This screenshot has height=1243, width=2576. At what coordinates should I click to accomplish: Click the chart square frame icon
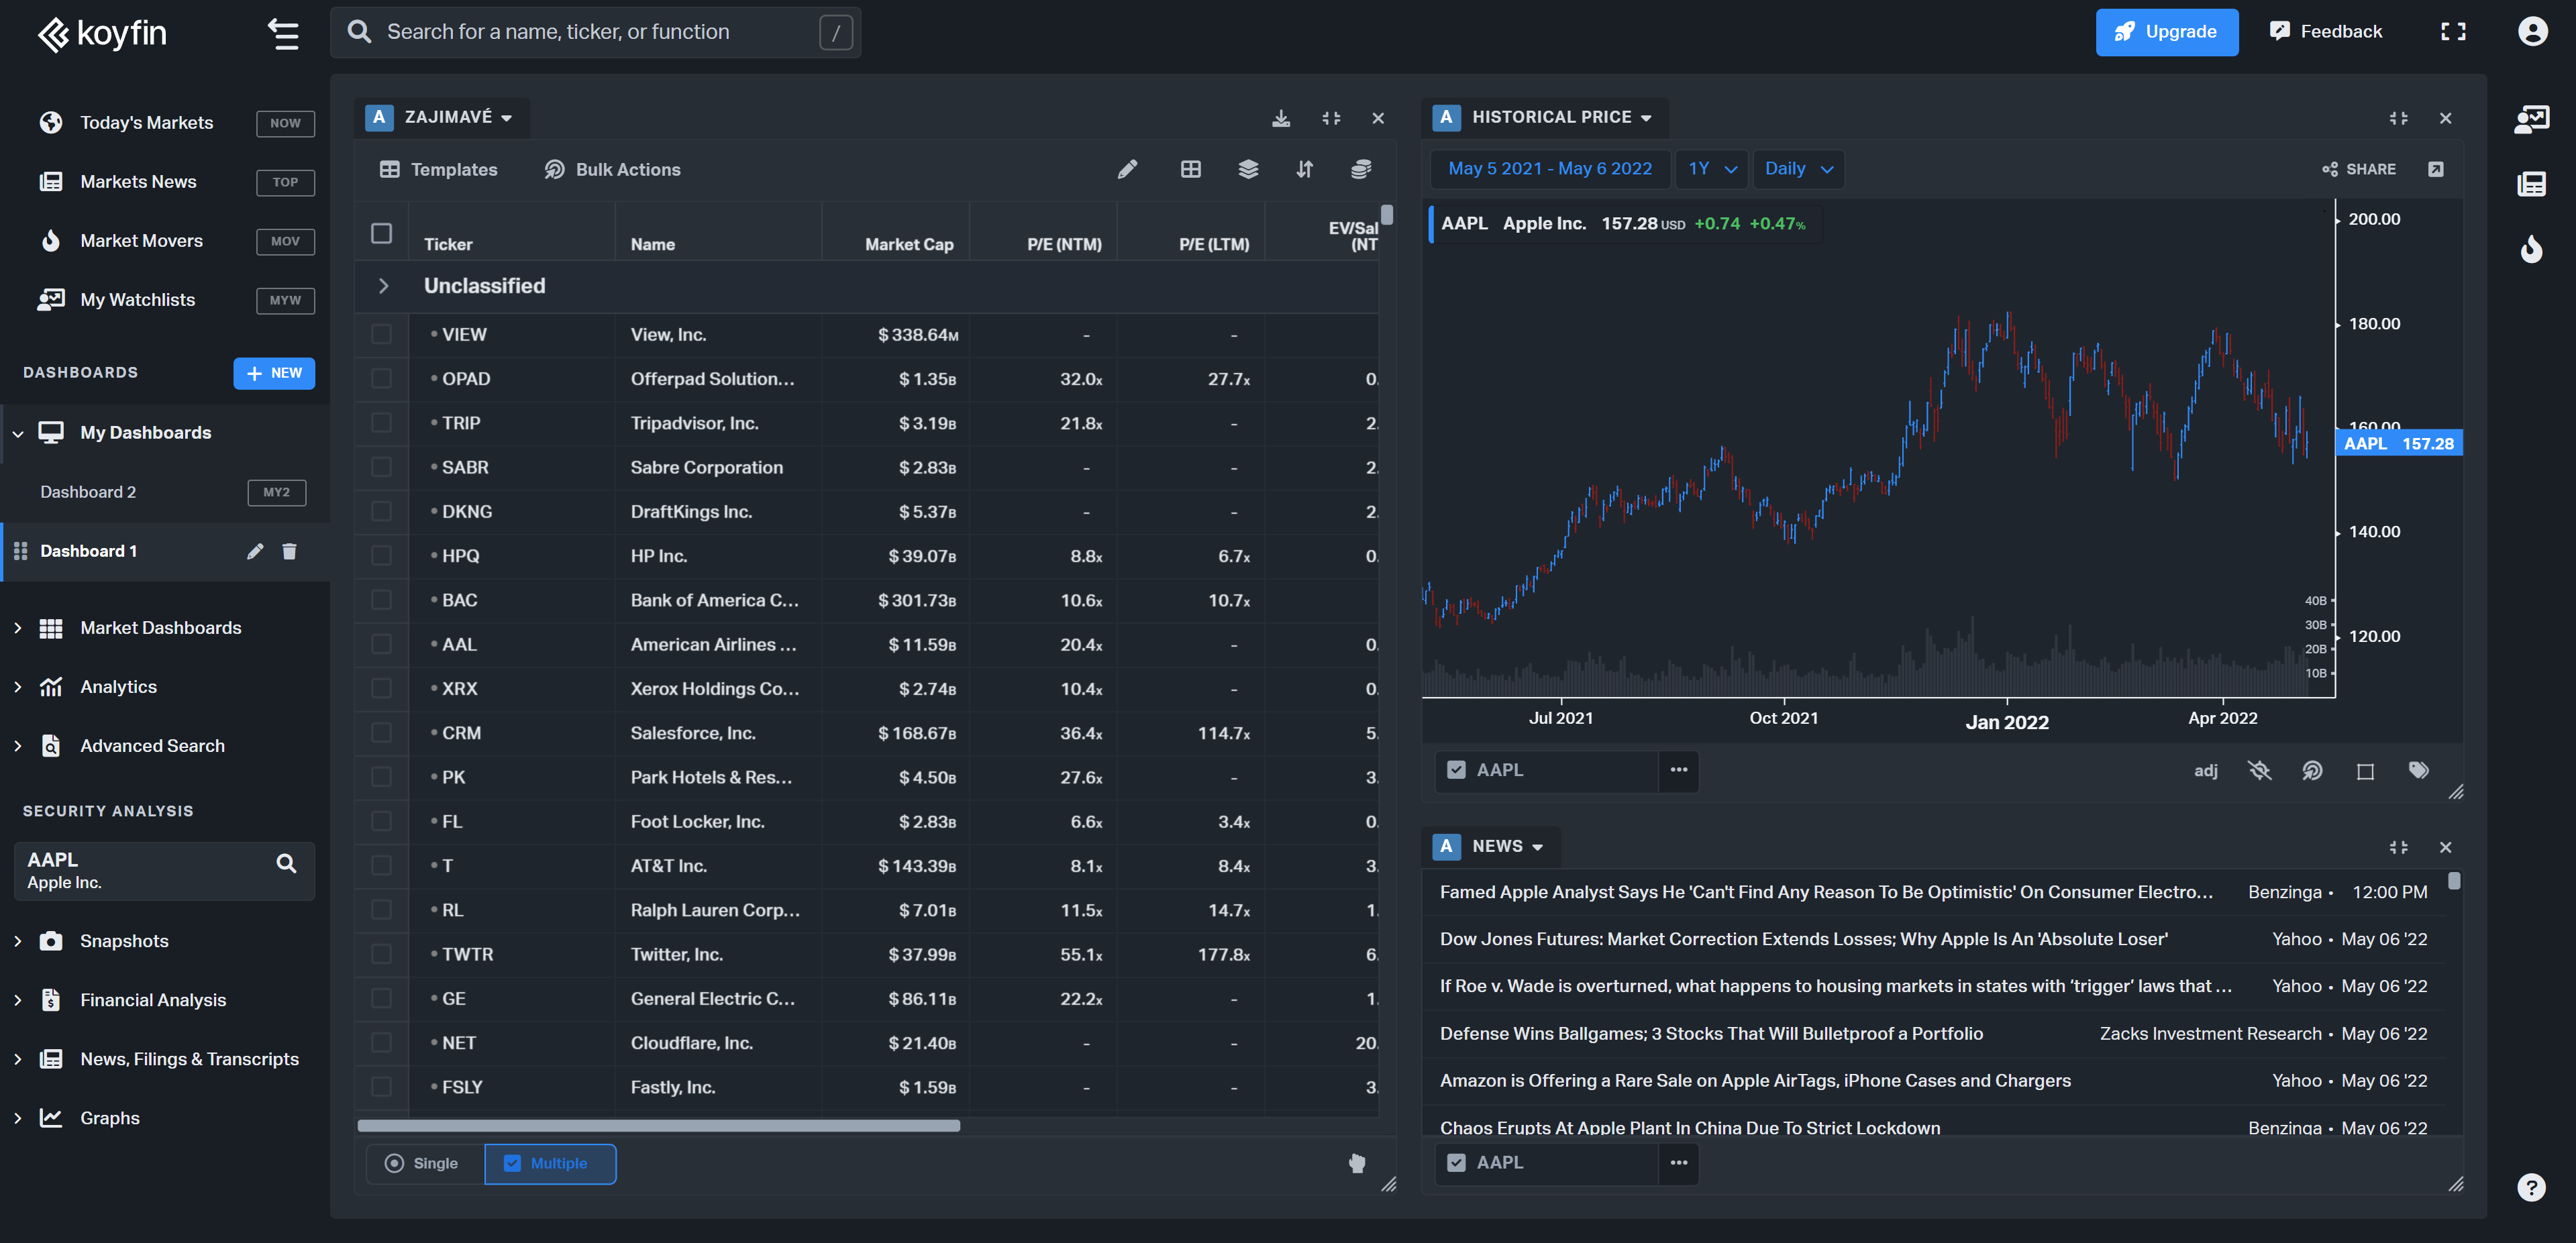point(2364,771)
